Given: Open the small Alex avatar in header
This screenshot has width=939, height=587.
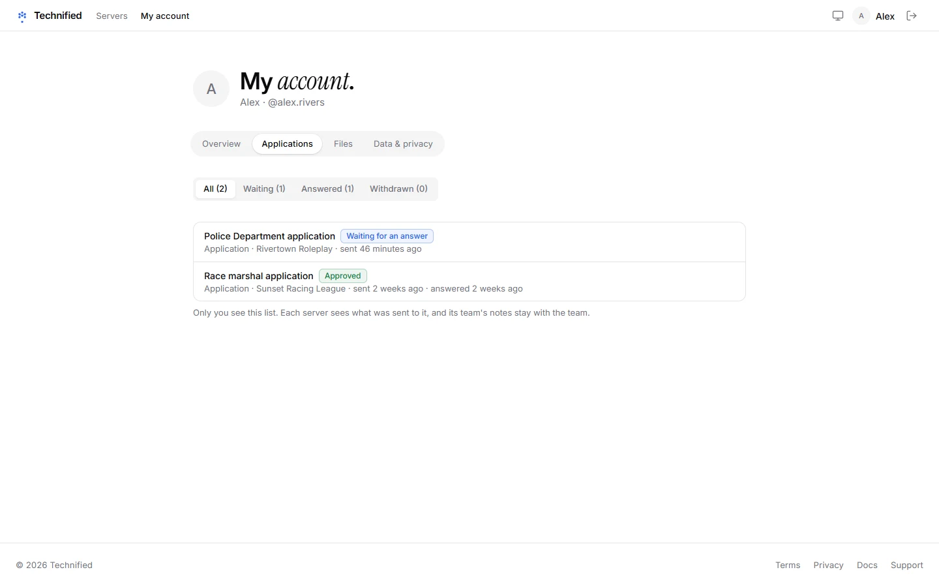Looking at the screenshot, I should (861, 16).
